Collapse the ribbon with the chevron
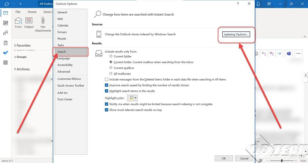Viewport: 308px width, 163px height. pyautogui.click(x=305, y=37)
